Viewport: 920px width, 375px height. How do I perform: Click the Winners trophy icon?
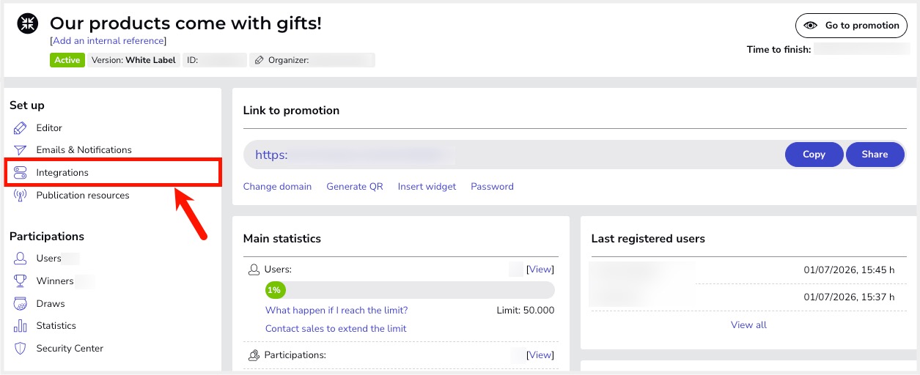coord(21,281)
